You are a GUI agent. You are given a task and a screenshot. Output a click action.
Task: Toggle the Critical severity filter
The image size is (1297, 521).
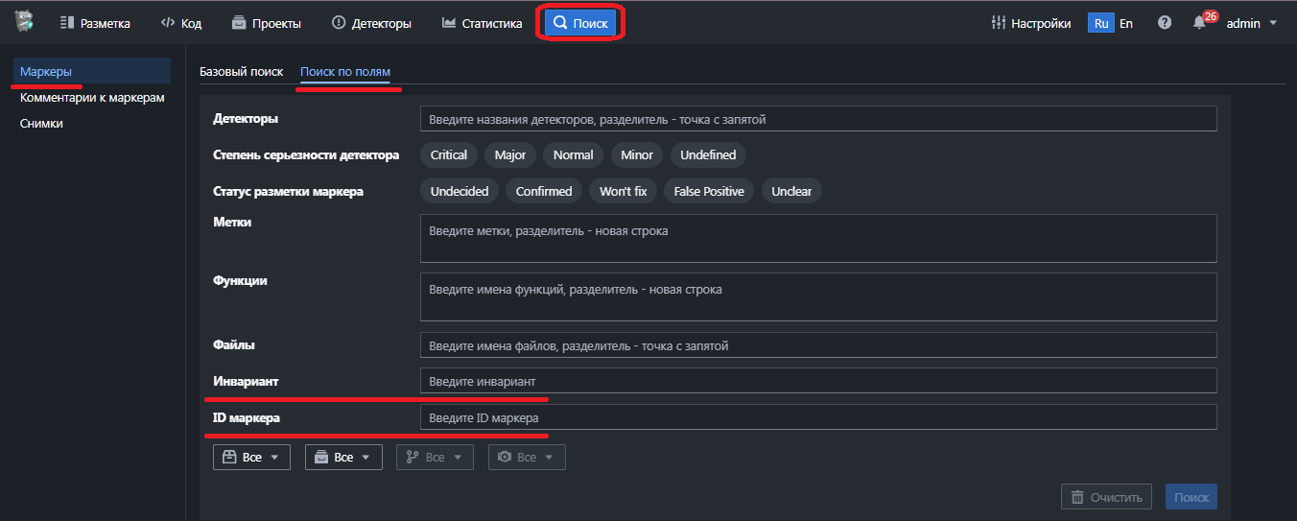tap(448, 155)
